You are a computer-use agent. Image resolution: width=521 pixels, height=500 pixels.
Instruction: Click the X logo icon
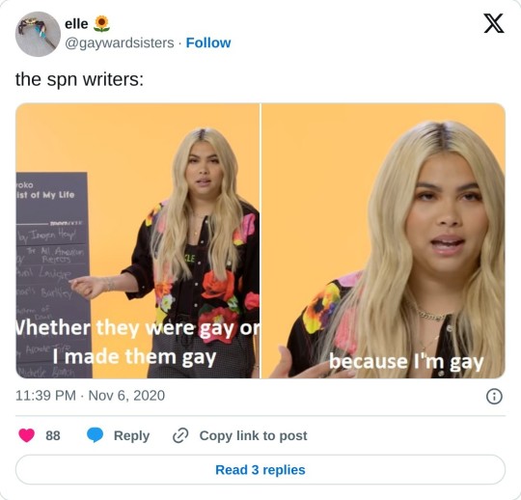[494, 23]
